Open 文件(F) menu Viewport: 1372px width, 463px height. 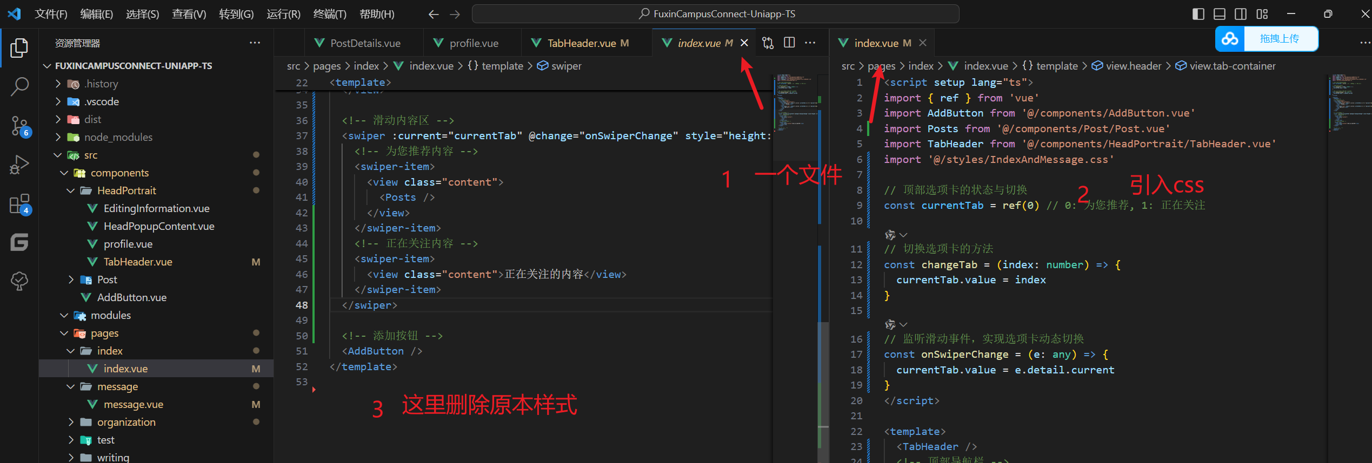(51, 14)
